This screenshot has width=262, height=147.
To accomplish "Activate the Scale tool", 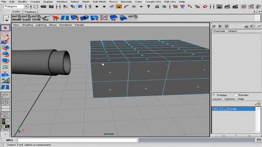I will click(x=5, y=61).
